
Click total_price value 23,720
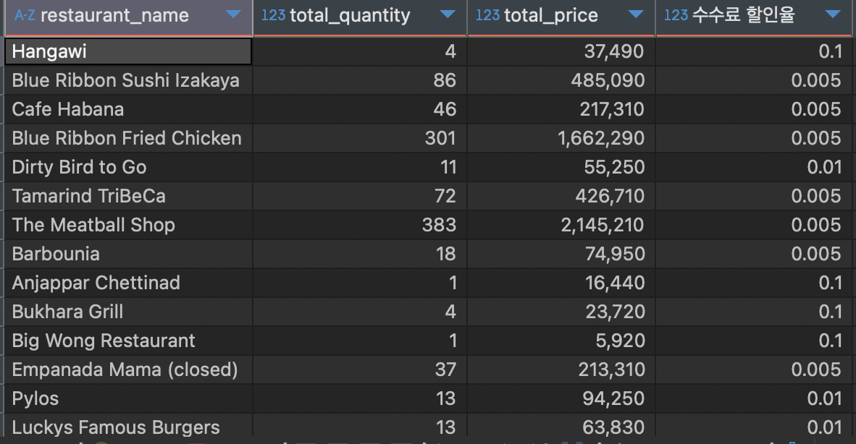(616, 312)
